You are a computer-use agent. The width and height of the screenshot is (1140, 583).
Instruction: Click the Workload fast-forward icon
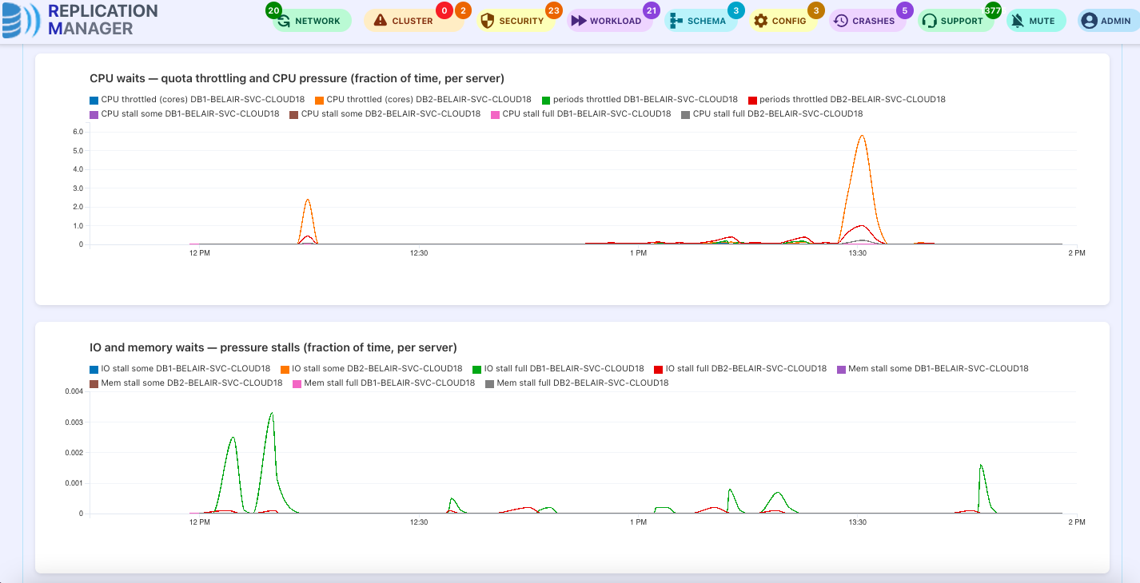(579, 21)
